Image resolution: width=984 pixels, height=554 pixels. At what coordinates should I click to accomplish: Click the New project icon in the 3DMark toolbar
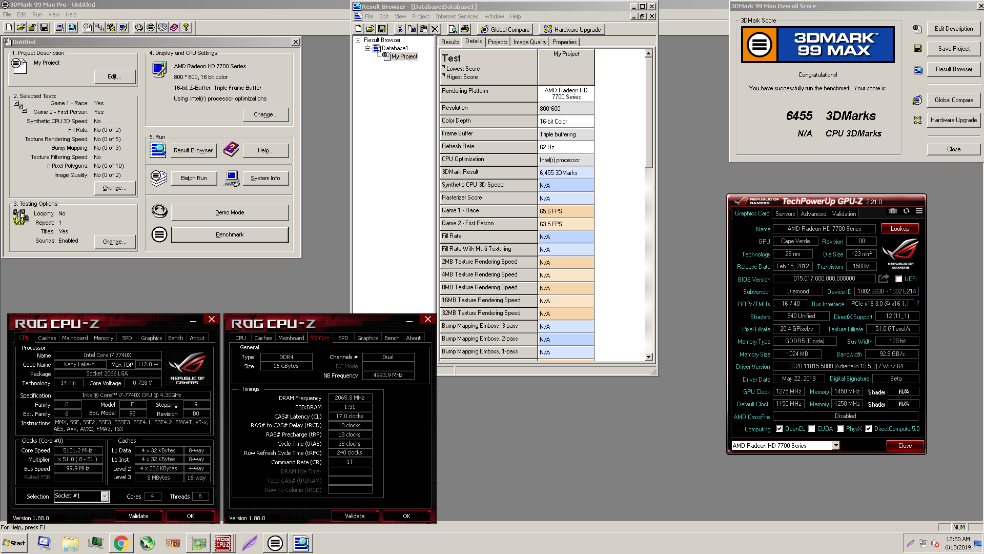9,27
